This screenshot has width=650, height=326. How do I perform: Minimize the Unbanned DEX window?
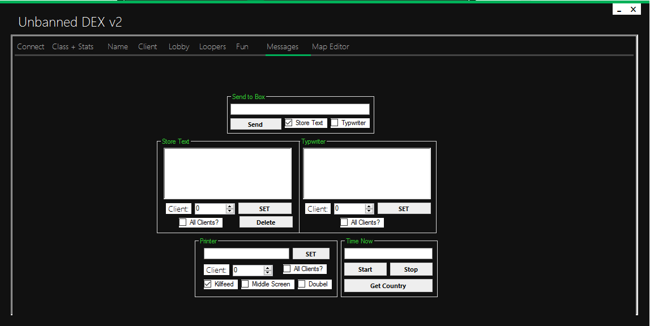619,10
